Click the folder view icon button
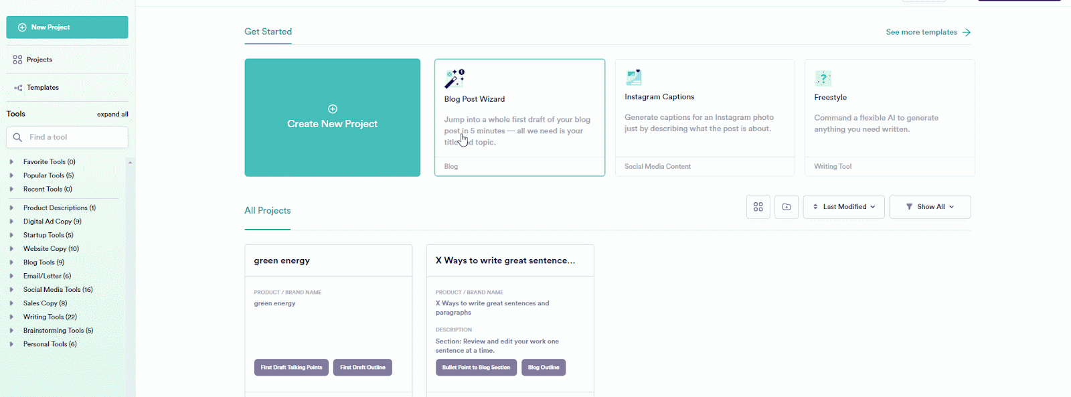The image size is (1071, 397). (787, 207)
